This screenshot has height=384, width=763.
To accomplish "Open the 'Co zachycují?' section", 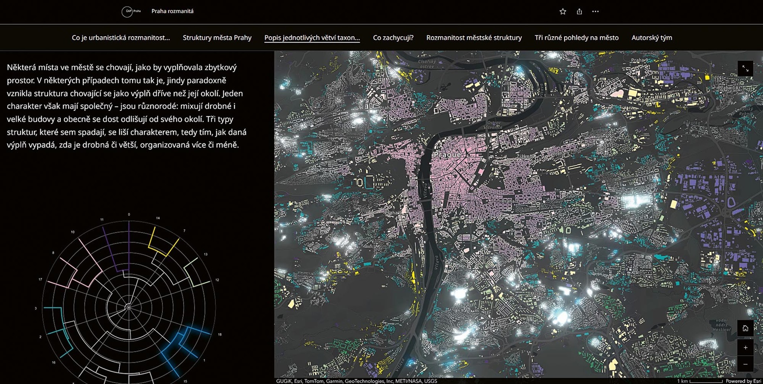I will point(393,38).
